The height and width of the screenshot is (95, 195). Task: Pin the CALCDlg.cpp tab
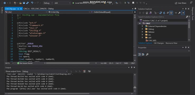(x=18, y=9)
